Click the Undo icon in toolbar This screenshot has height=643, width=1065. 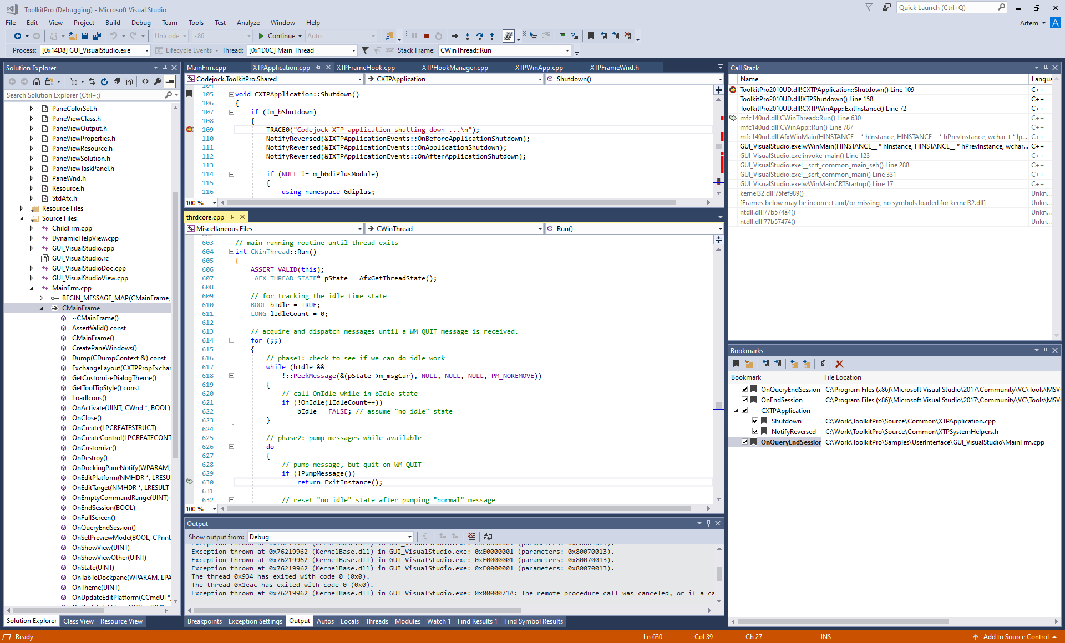pos(114,36)
